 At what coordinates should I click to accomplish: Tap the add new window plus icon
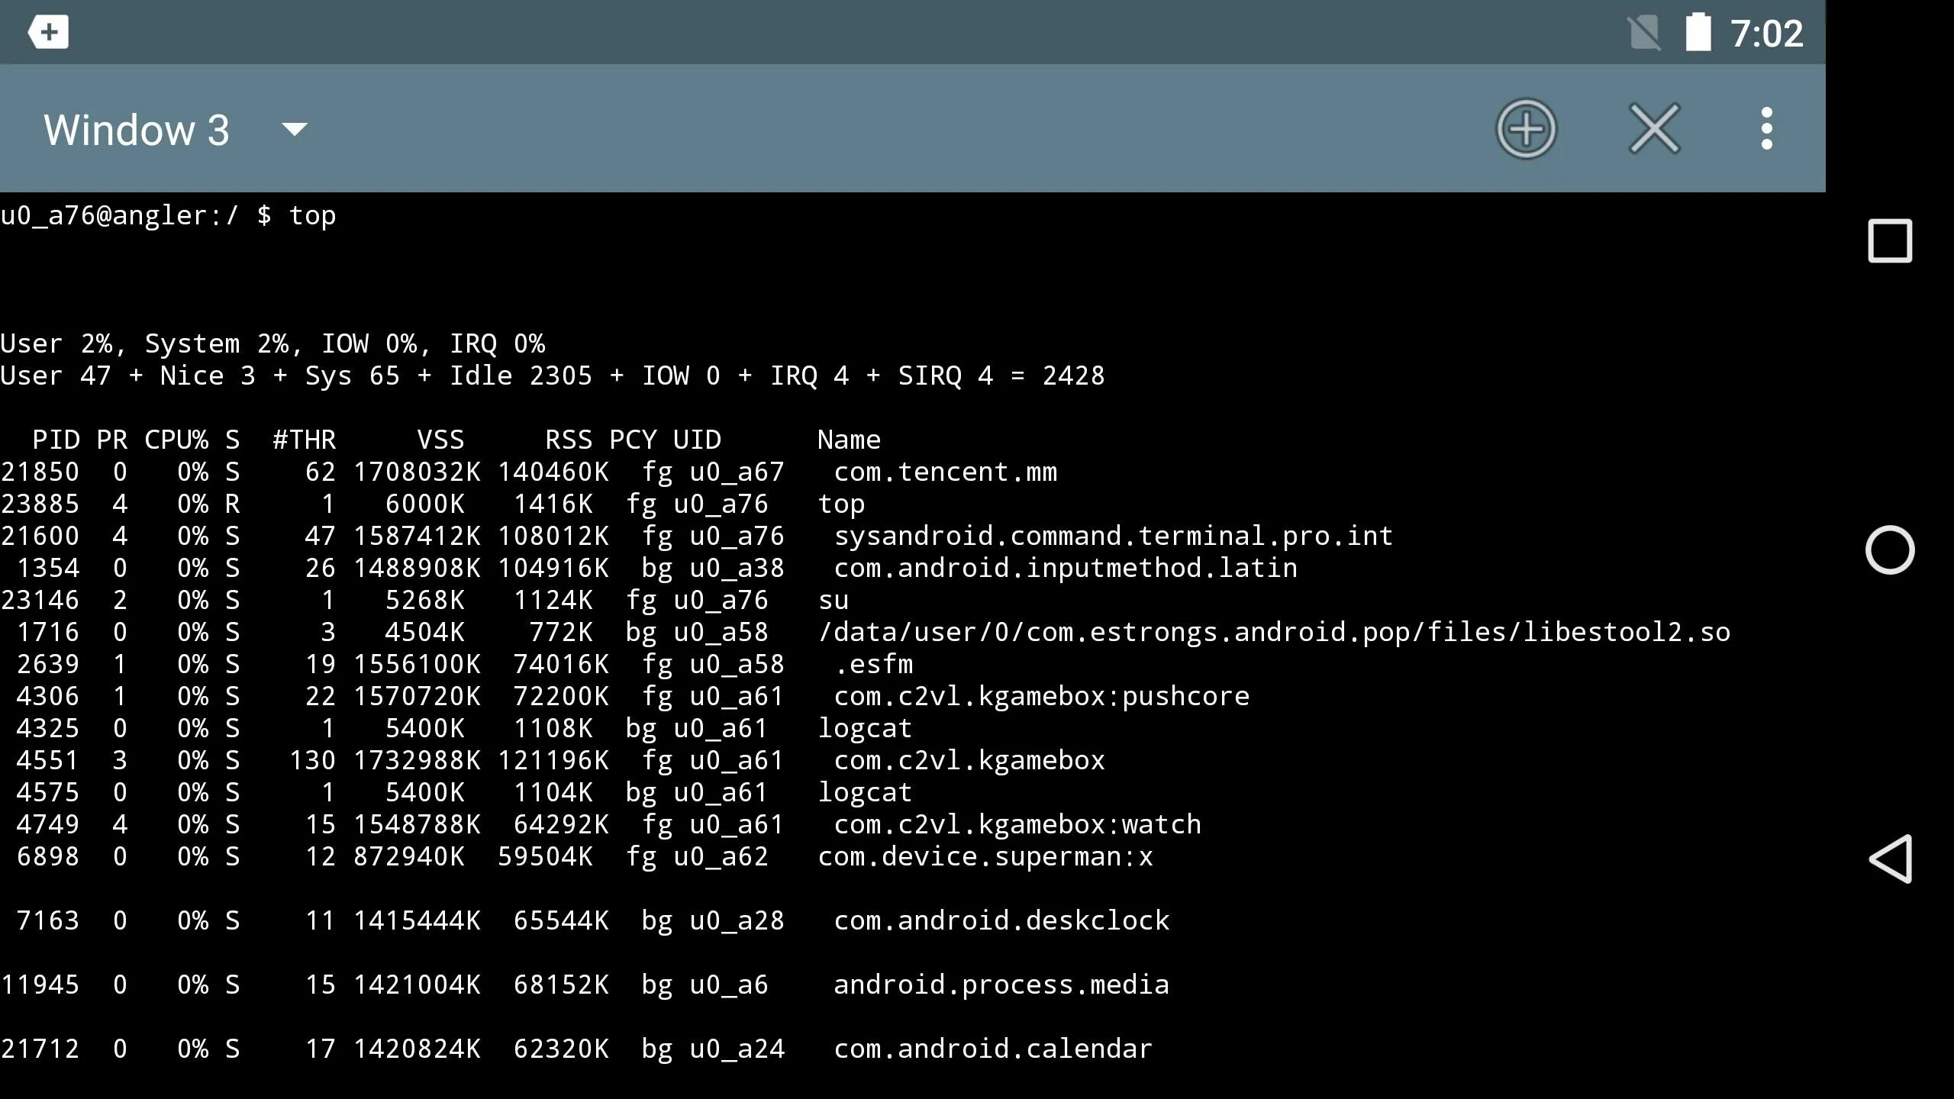1526,129
